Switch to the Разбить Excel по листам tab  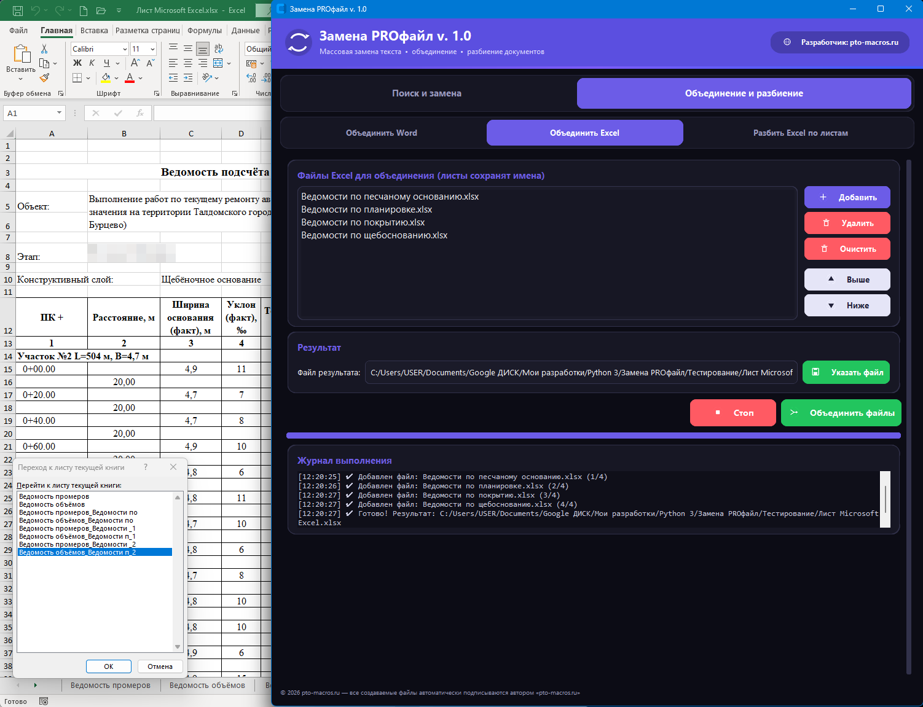coord(800,133)
